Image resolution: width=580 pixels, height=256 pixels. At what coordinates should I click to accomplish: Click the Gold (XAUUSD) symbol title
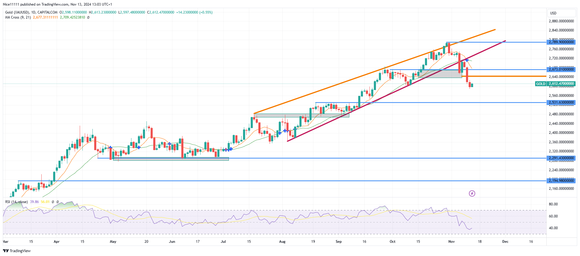17,12
